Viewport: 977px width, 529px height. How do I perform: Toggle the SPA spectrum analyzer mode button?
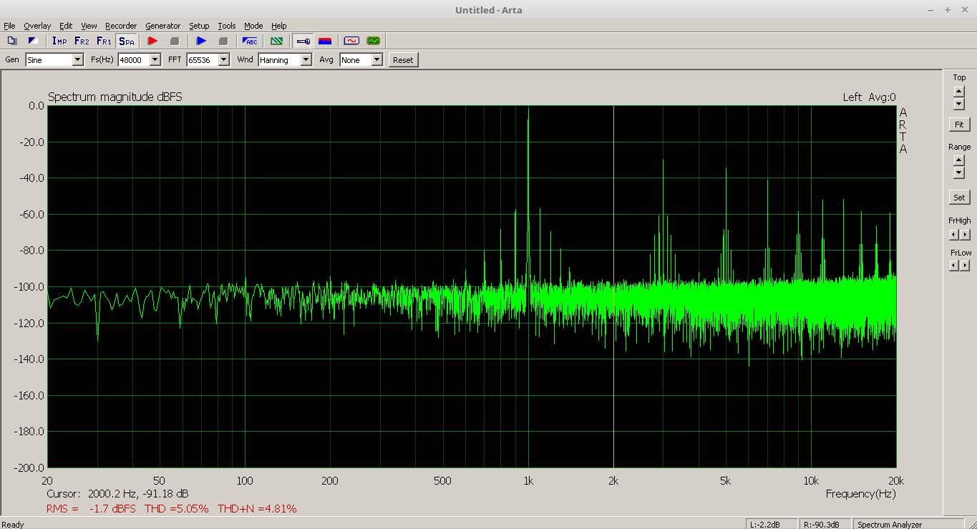(126, 41)
